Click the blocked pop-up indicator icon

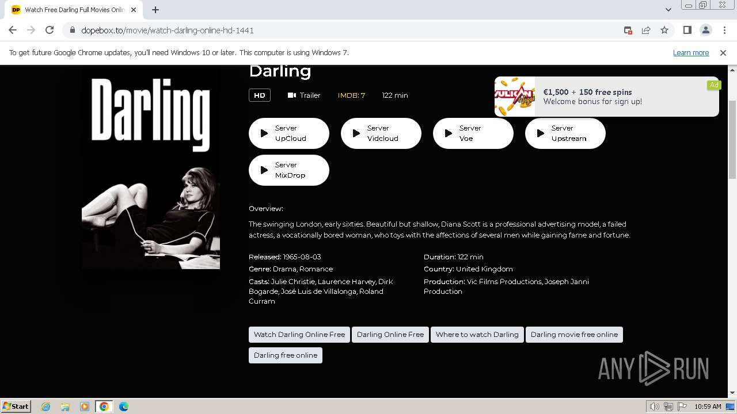[628, 30]
